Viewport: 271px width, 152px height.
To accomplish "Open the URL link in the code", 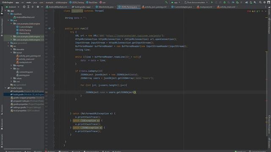I will 133,35.
